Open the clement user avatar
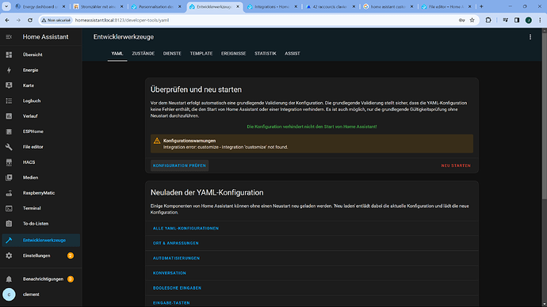Image resolution: width=547 pixels, height=307 pixels. tap(9, 294)
